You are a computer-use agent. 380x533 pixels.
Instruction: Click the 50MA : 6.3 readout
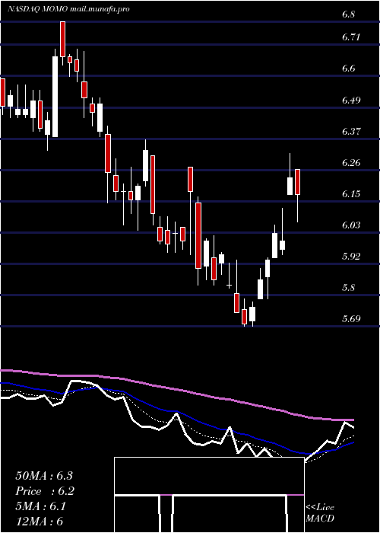coord(44,476)
